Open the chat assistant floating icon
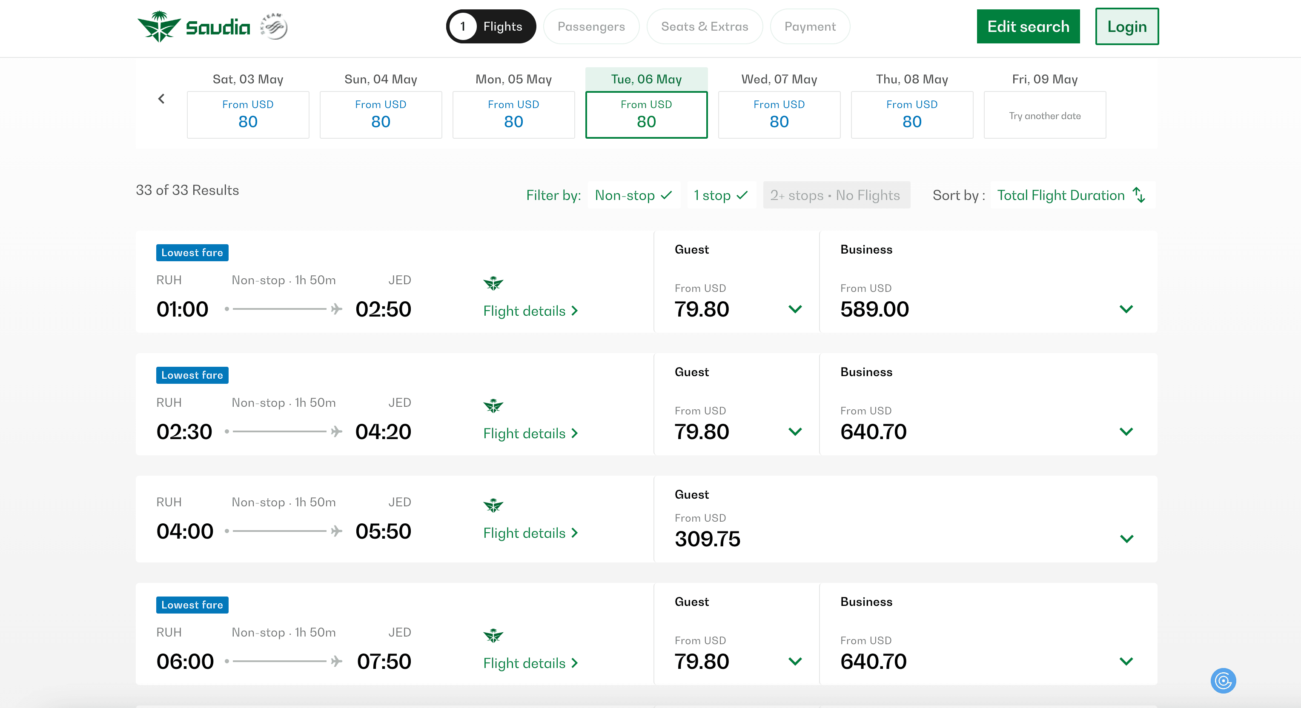This screenshot has height=708, width=1301. coord(1223,681)
